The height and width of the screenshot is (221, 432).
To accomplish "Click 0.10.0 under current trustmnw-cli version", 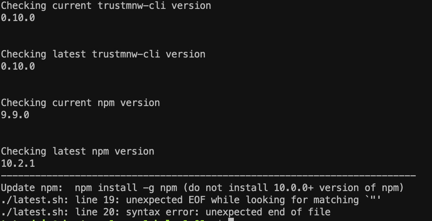I will click(x=18, y=18).
